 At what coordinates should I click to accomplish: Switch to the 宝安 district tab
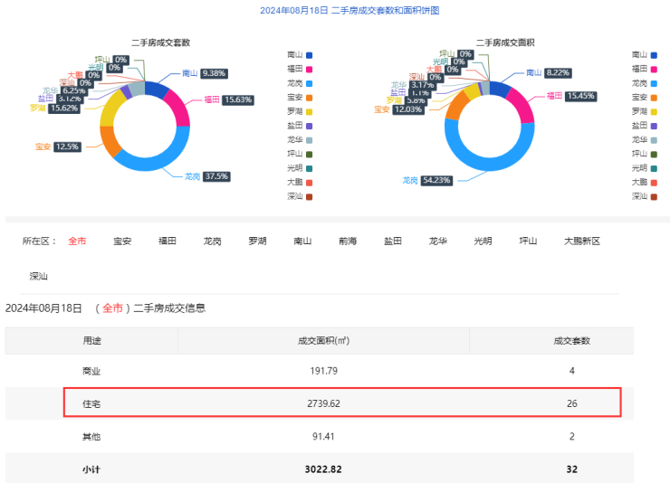coord(122,241)
